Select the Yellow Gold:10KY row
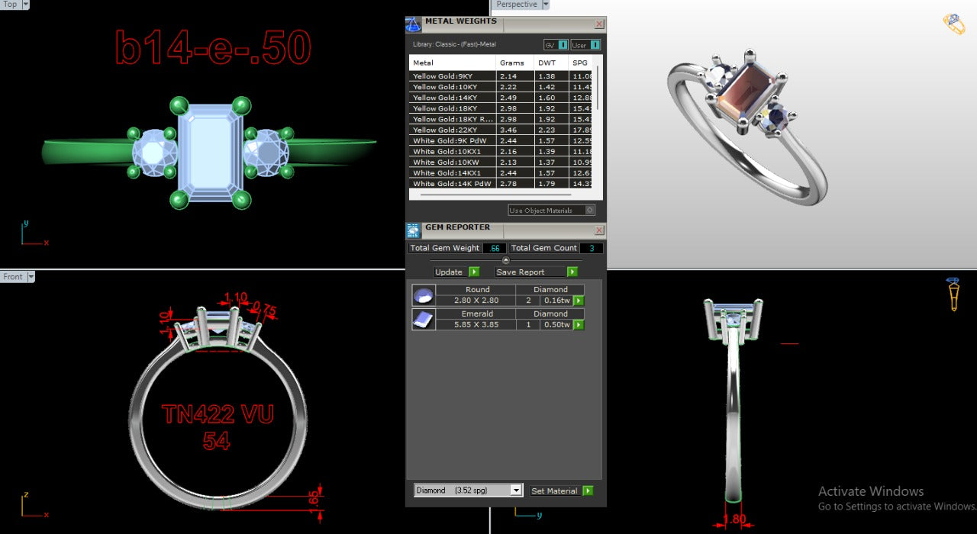 [x=501, y=87]
